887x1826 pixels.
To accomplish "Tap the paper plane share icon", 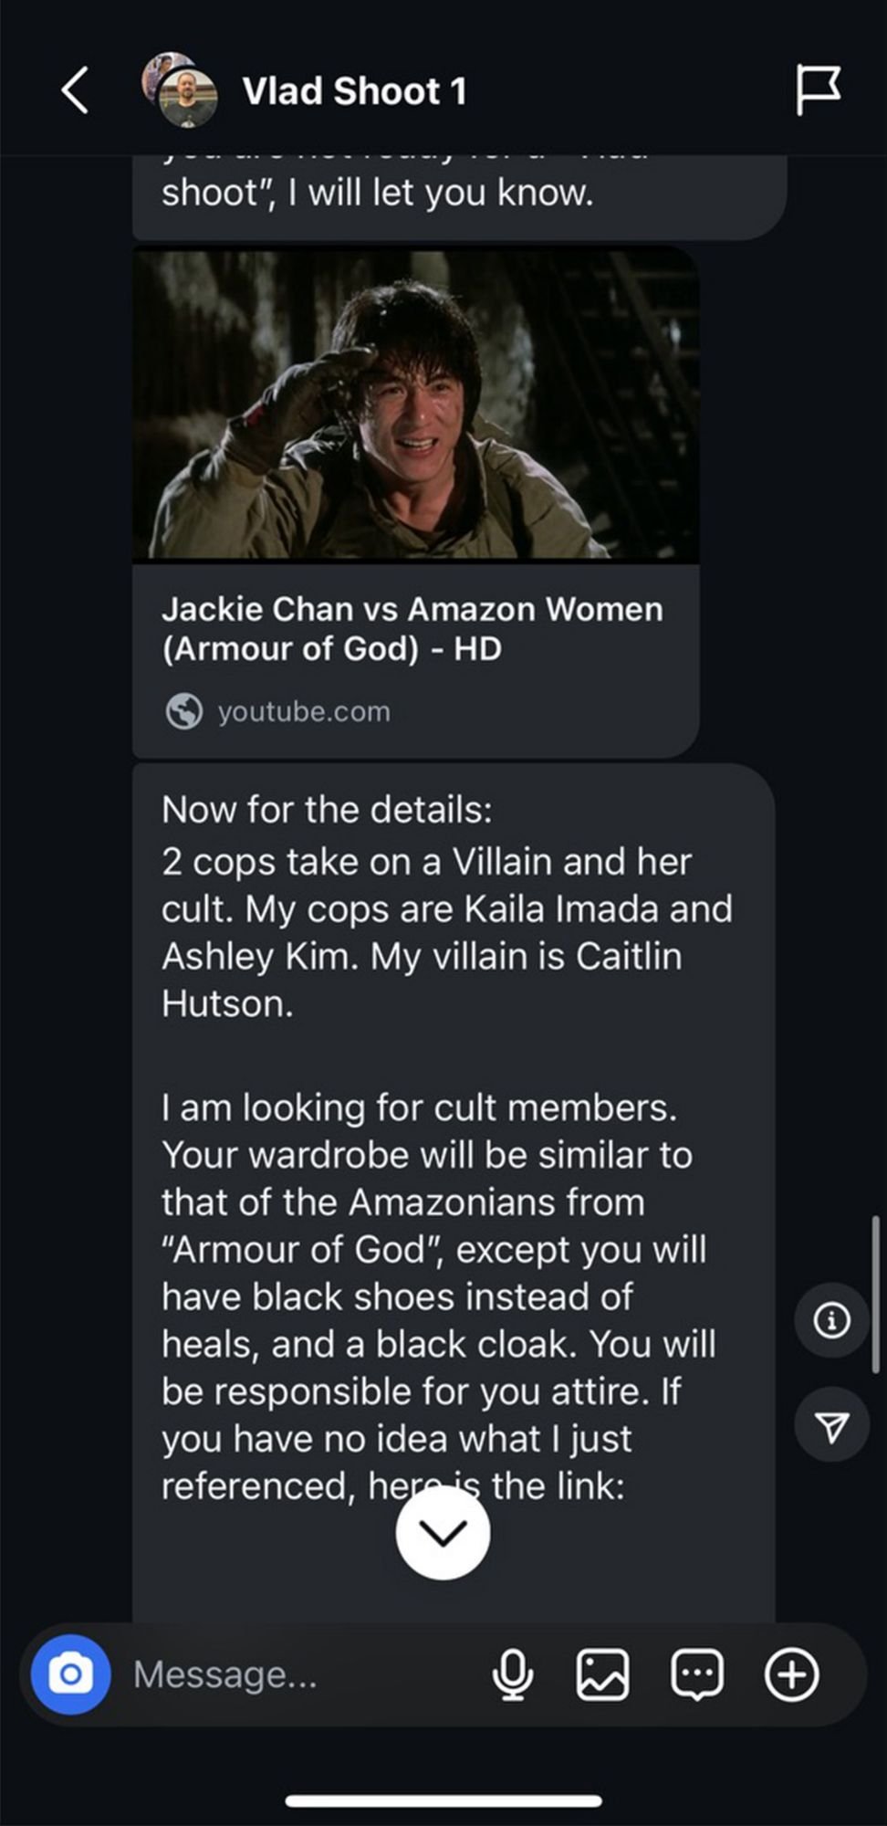I will (831, 1426).
